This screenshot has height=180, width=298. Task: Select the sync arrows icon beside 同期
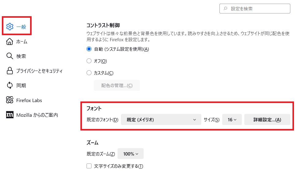(10, 85)
